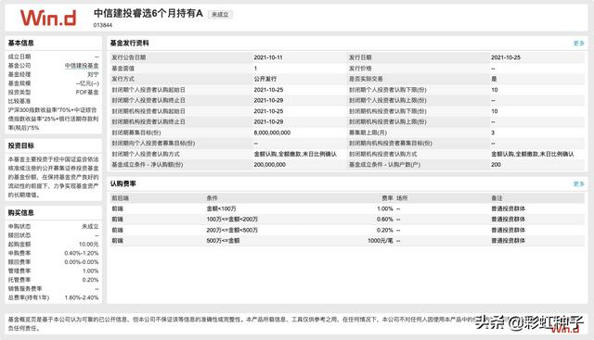Click the 基金发行资料 section header
This screenshot has width=594, height=340.
coord(130,44)
